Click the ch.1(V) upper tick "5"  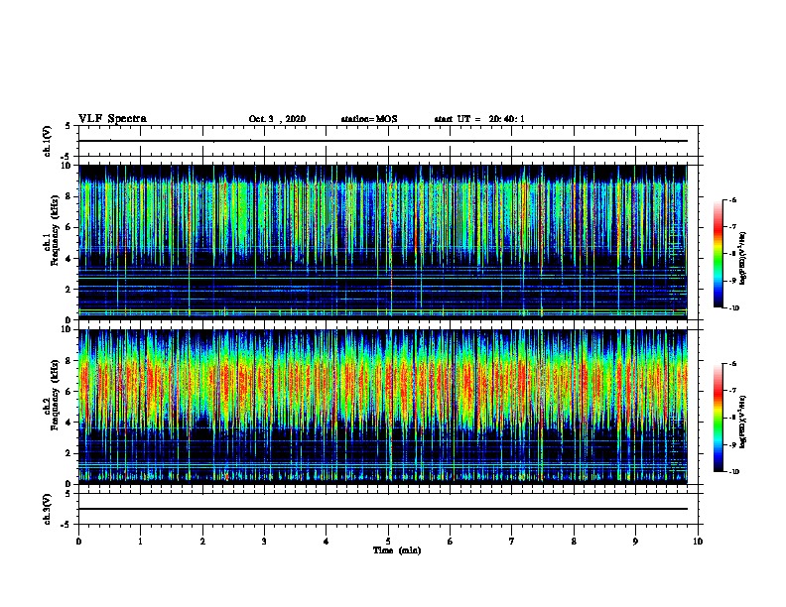[68, 126]
